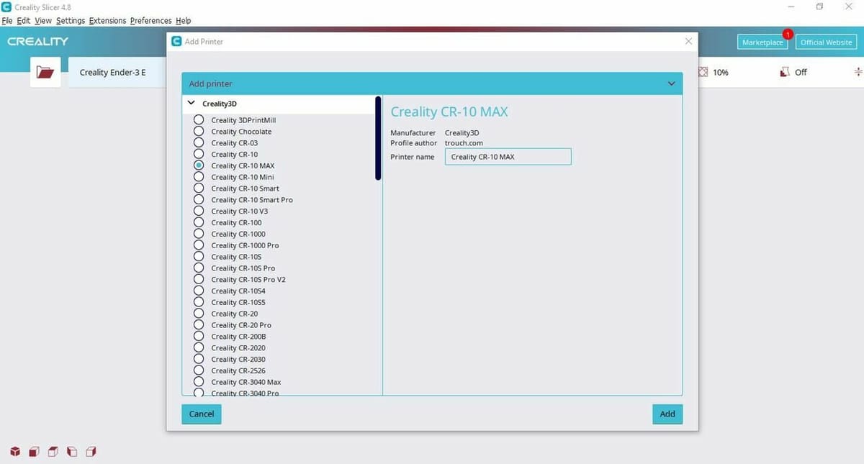Viewport: 864px width, 464px height.
Task: Select Creality Chocolate radio button
Action: [199, 132]
